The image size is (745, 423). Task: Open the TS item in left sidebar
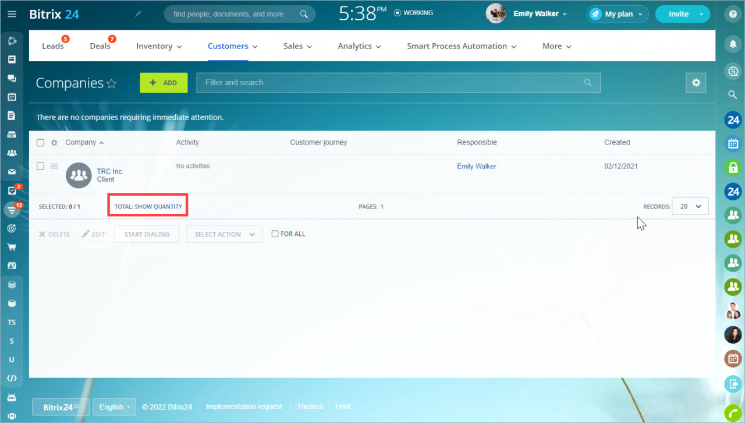(x=12, y=322)
